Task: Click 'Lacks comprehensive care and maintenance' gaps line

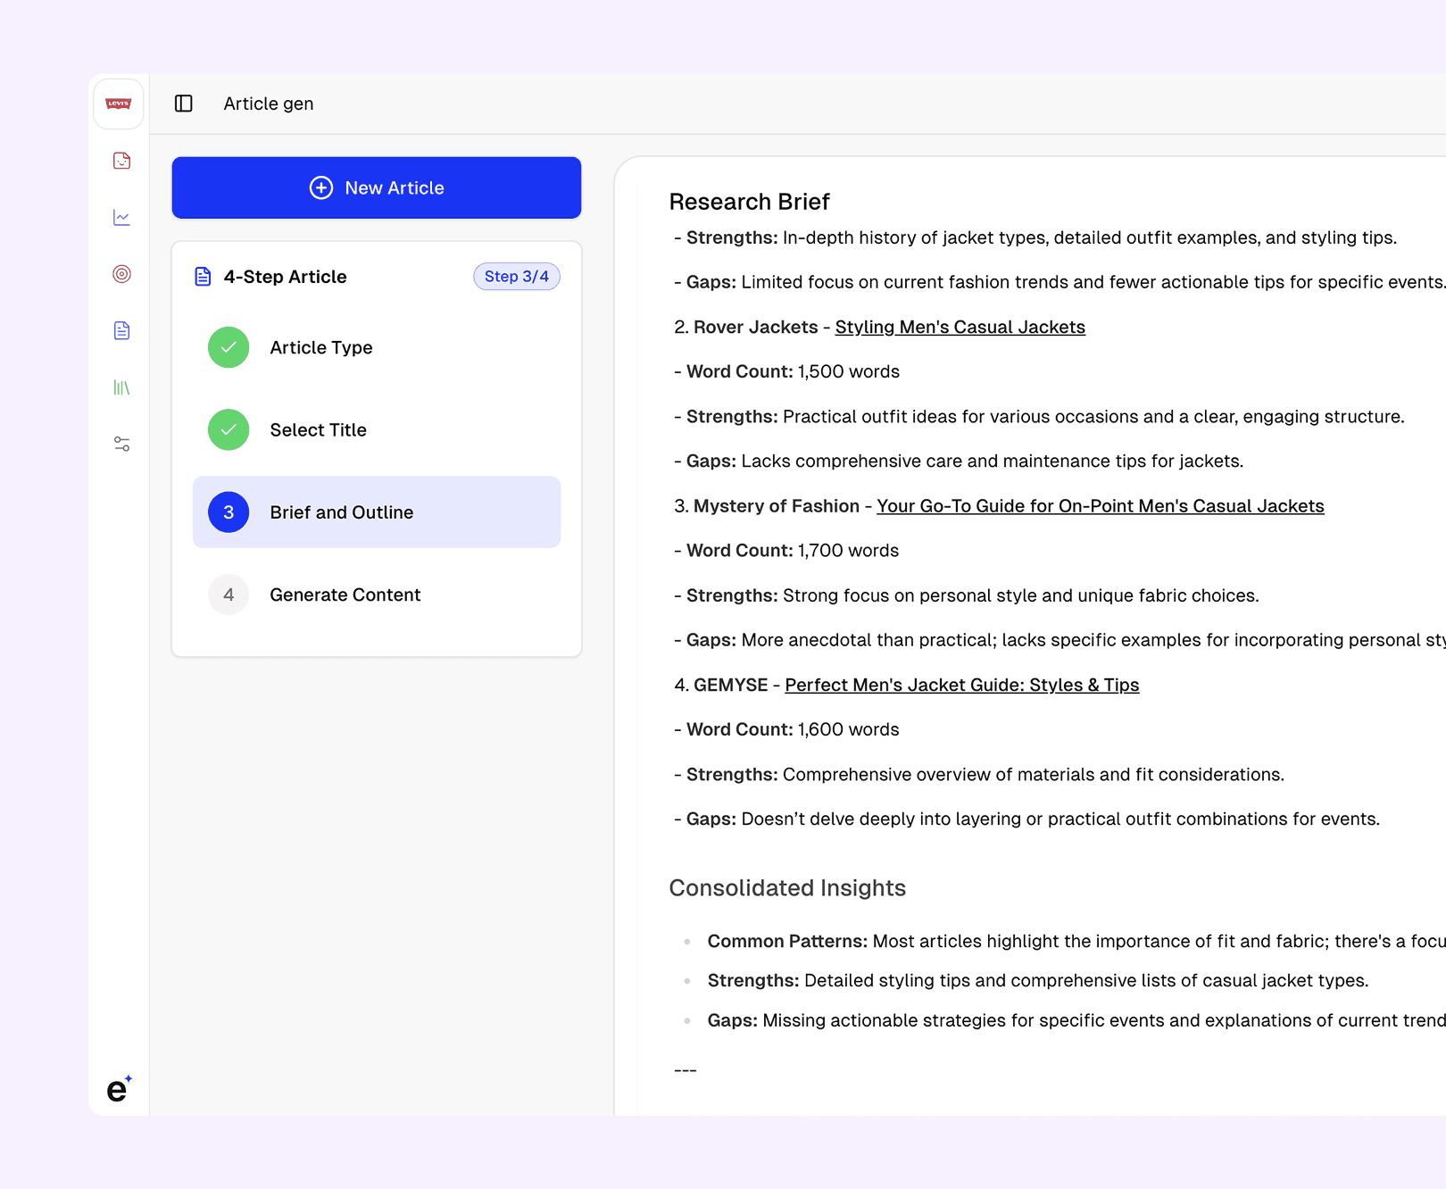Action: tap(959, 461)
